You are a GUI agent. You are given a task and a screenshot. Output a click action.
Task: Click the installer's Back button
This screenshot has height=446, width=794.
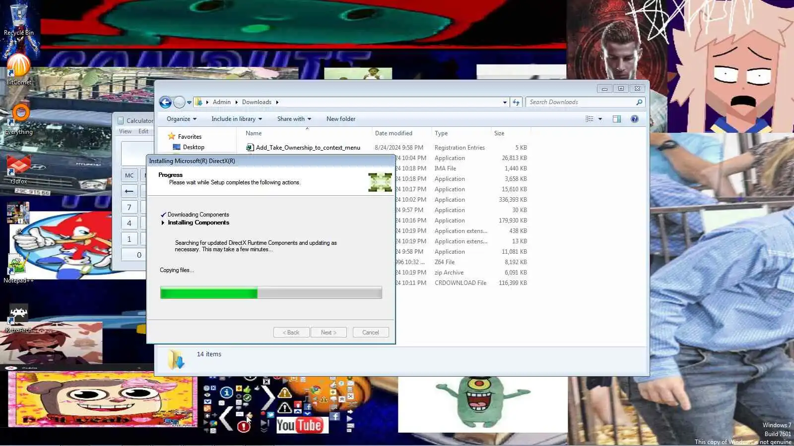pyautogui.click(x=291, y=333)
